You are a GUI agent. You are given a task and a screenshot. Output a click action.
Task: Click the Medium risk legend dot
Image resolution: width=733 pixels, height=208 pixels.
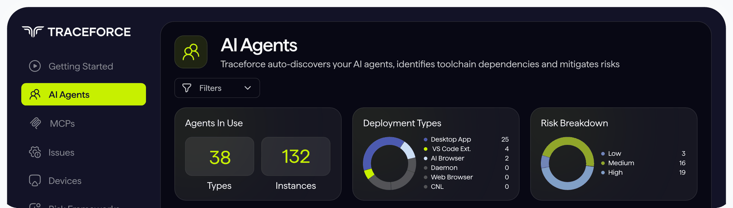(603, 163)
